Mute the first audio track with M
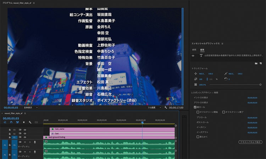The image size is (266, 159). point(25,142)
